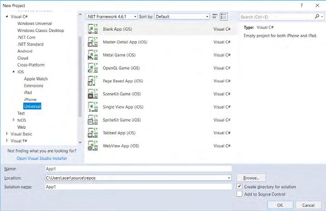Click the category tree scrollbar thumb
The width and height of the screenshot is (326, 211).
click(80, 77)
